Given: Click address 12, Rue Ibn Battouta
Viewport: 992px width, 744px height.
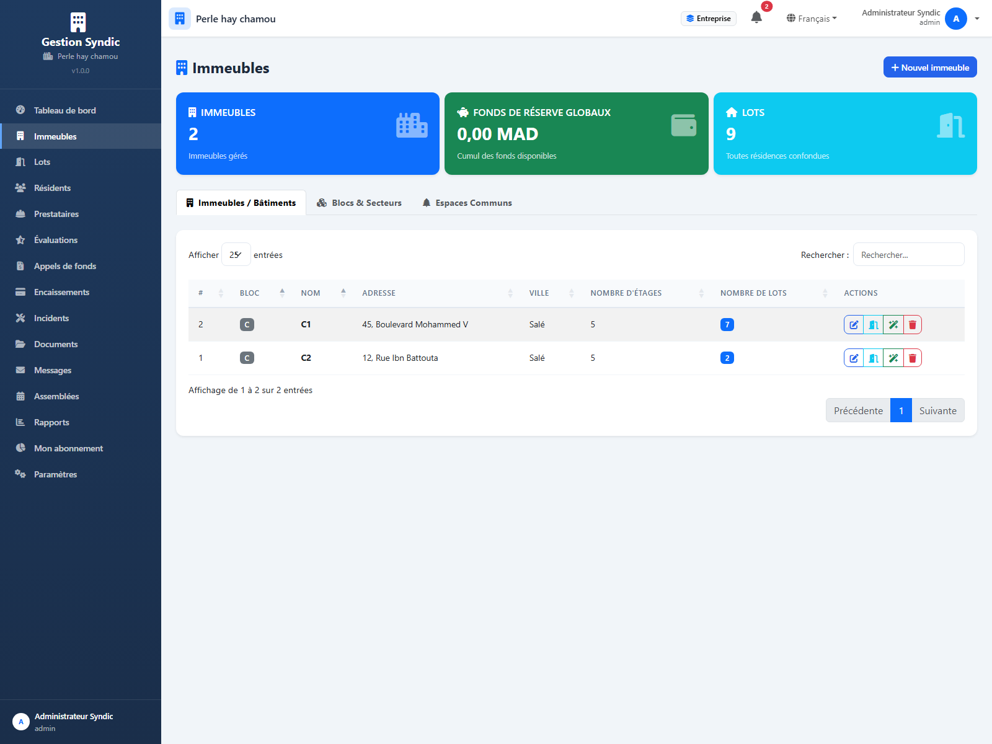Looking at the screenshot, I should [x=400, y=358].
